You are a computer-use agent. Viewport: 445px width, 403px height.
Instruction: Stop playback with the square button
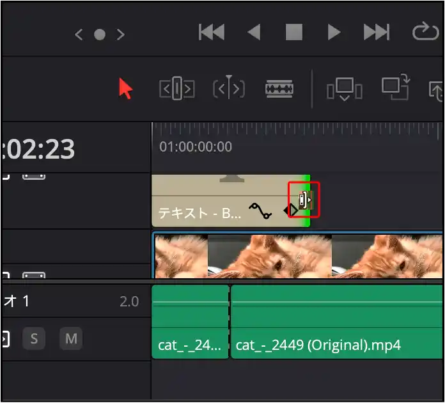pyautogui.click(x=294, y=32)
